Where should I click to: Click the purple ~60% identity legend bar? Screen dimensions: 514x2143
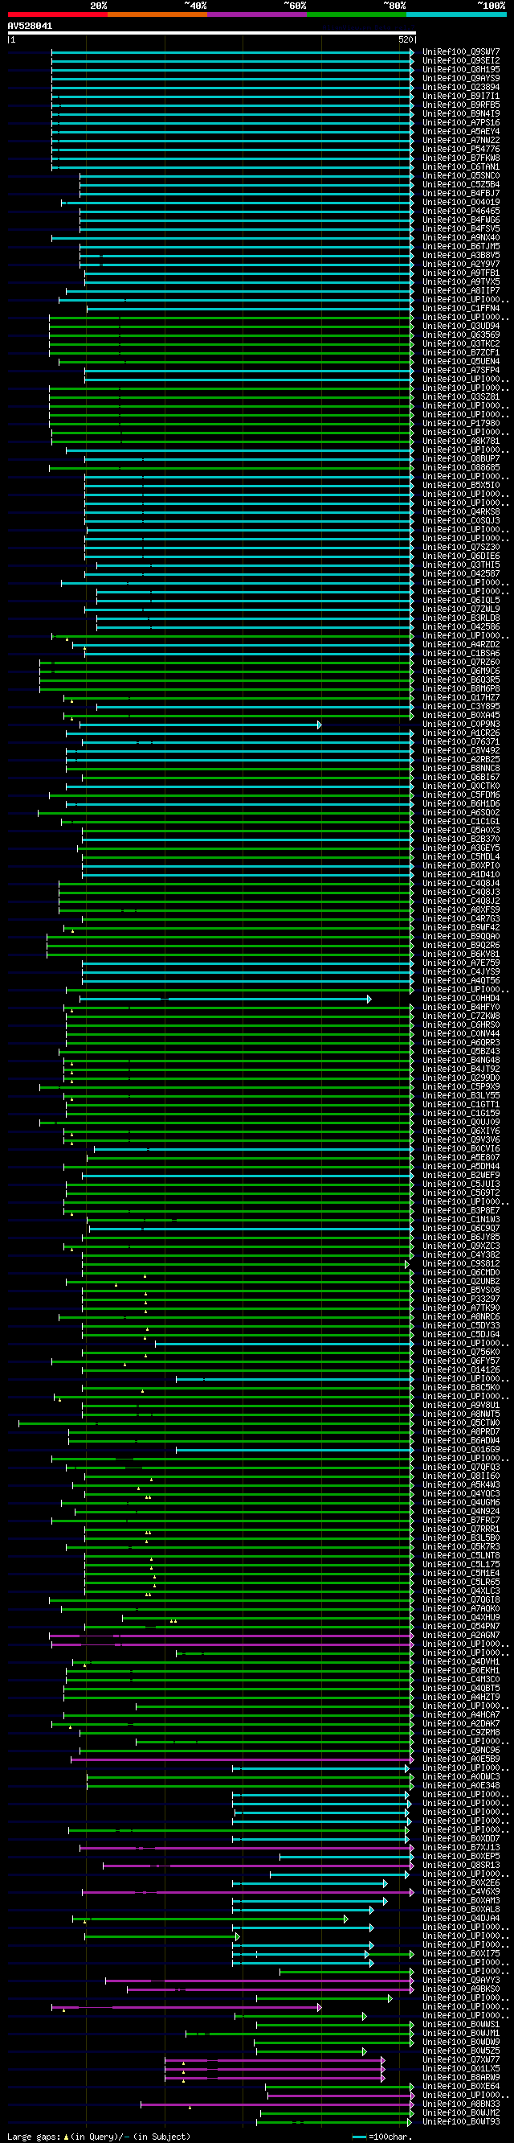click(256, 14)
